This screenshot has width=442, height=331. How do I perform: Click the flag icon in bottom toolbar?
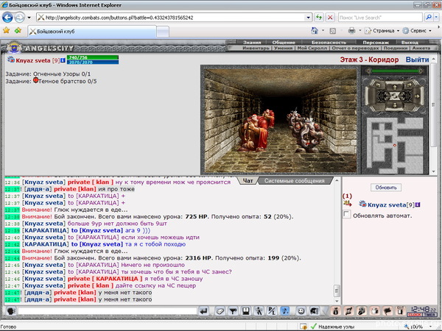click(387, 311)
